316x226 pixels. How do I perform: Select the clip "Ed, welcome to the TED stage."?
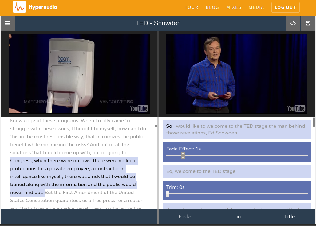[237, 171]
